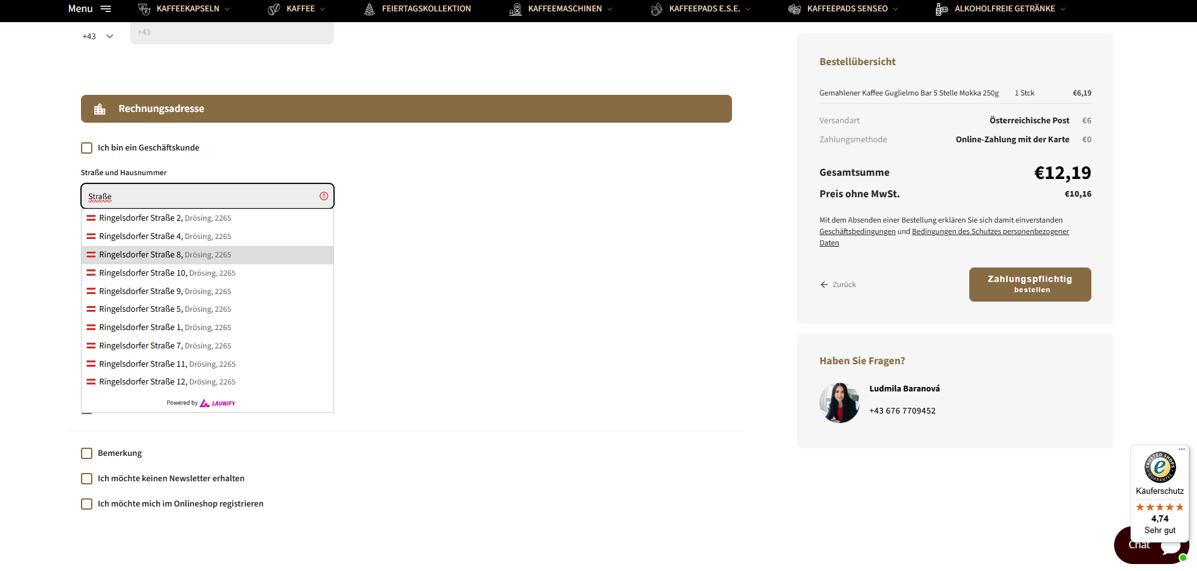
Task: Expand the Kaffeemaschinen menu chevron
Action: pyautogui.click(x=610, y=9)
